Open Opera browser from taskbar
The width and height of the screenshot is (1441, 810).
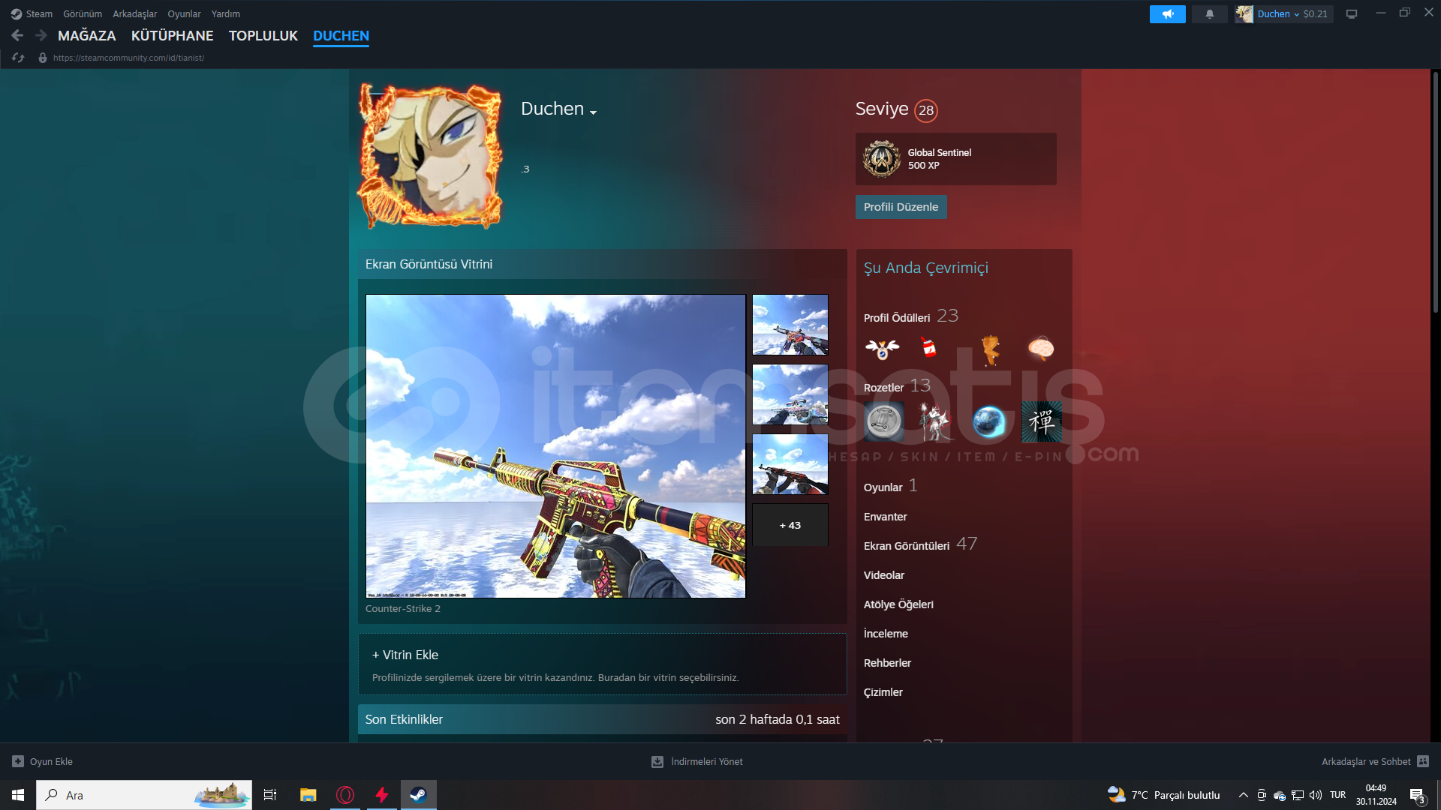345,795
